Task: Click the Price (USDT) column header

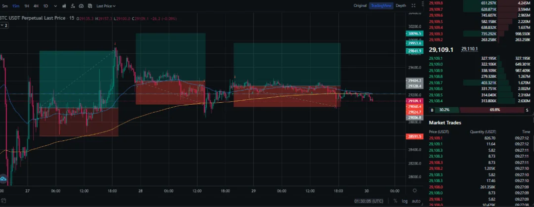Action: (x=439, y=132)
